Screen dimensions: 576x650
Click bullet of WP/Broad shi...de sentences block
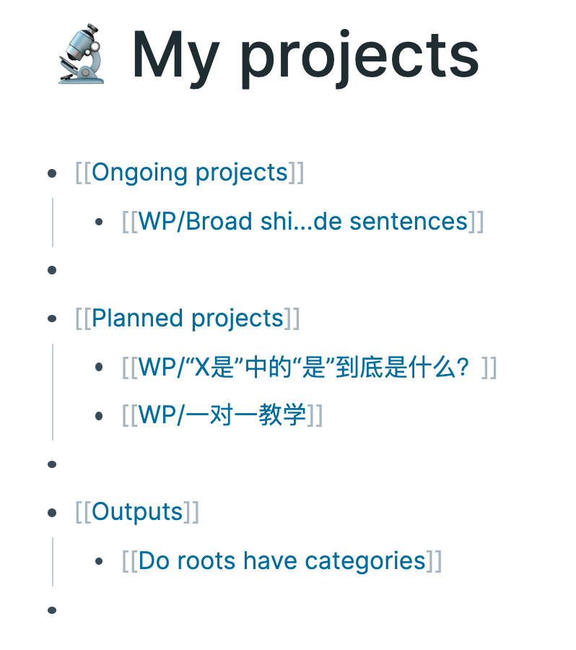coord(99,222)
